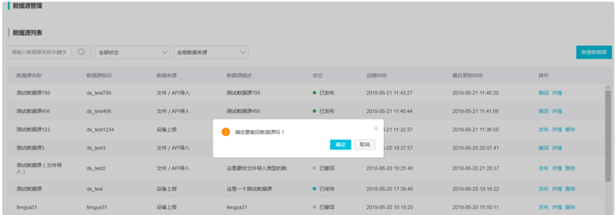Confirm withdrawal with 确定 button
Screen dimensions: 616x215
coord(341,144)
